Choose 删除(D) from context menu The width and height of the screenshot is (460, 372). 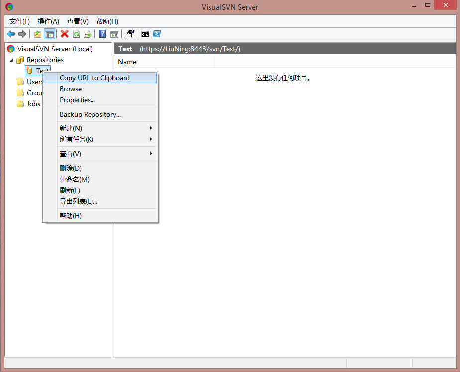(x=100, y=168)
